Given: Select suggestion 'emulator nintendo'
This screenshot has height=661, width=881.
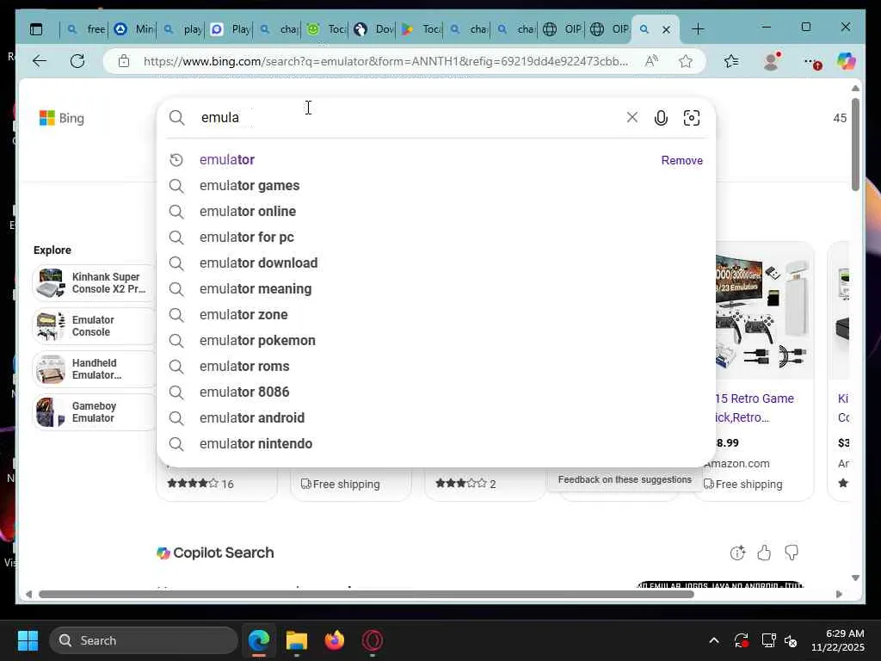Looking at the screenshot, I should click(x=435, y=444).
